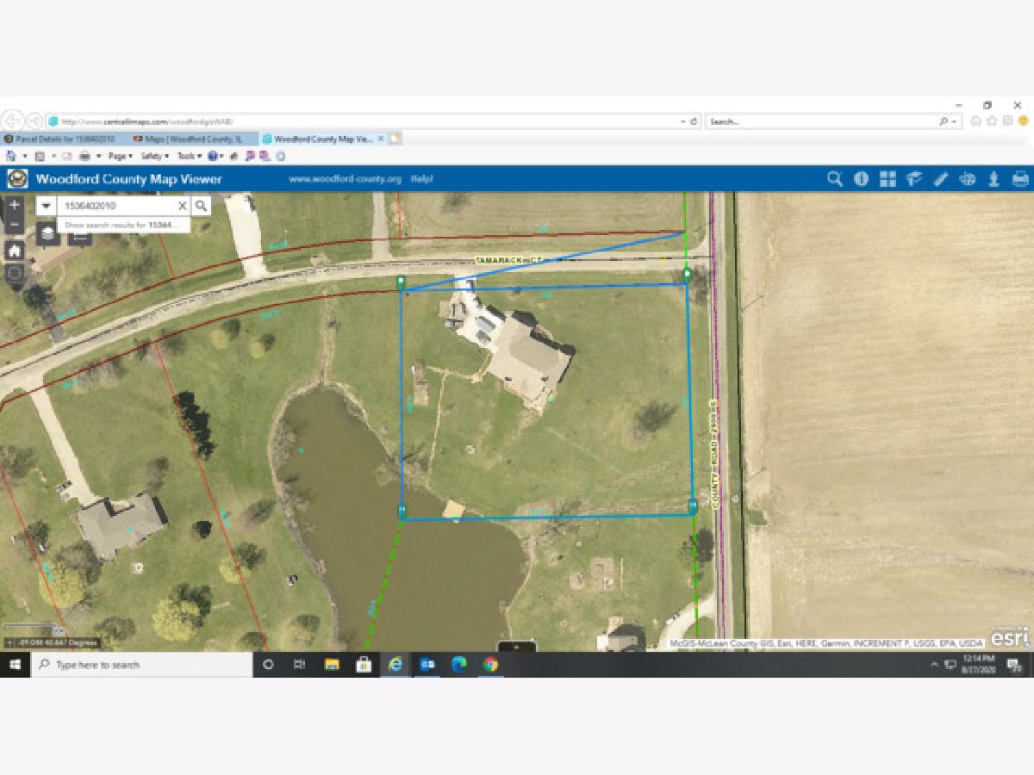This screenshot has width=1034, height=775.
Task: Return map to home extent
Action: (14, 251)
